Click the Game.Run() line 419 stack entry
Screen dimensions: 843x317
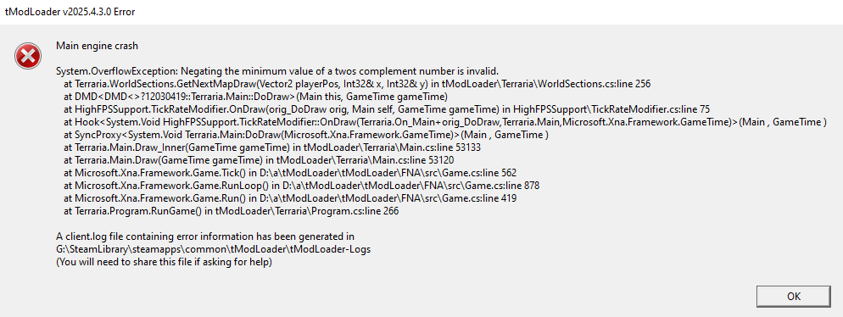point(290,198)
